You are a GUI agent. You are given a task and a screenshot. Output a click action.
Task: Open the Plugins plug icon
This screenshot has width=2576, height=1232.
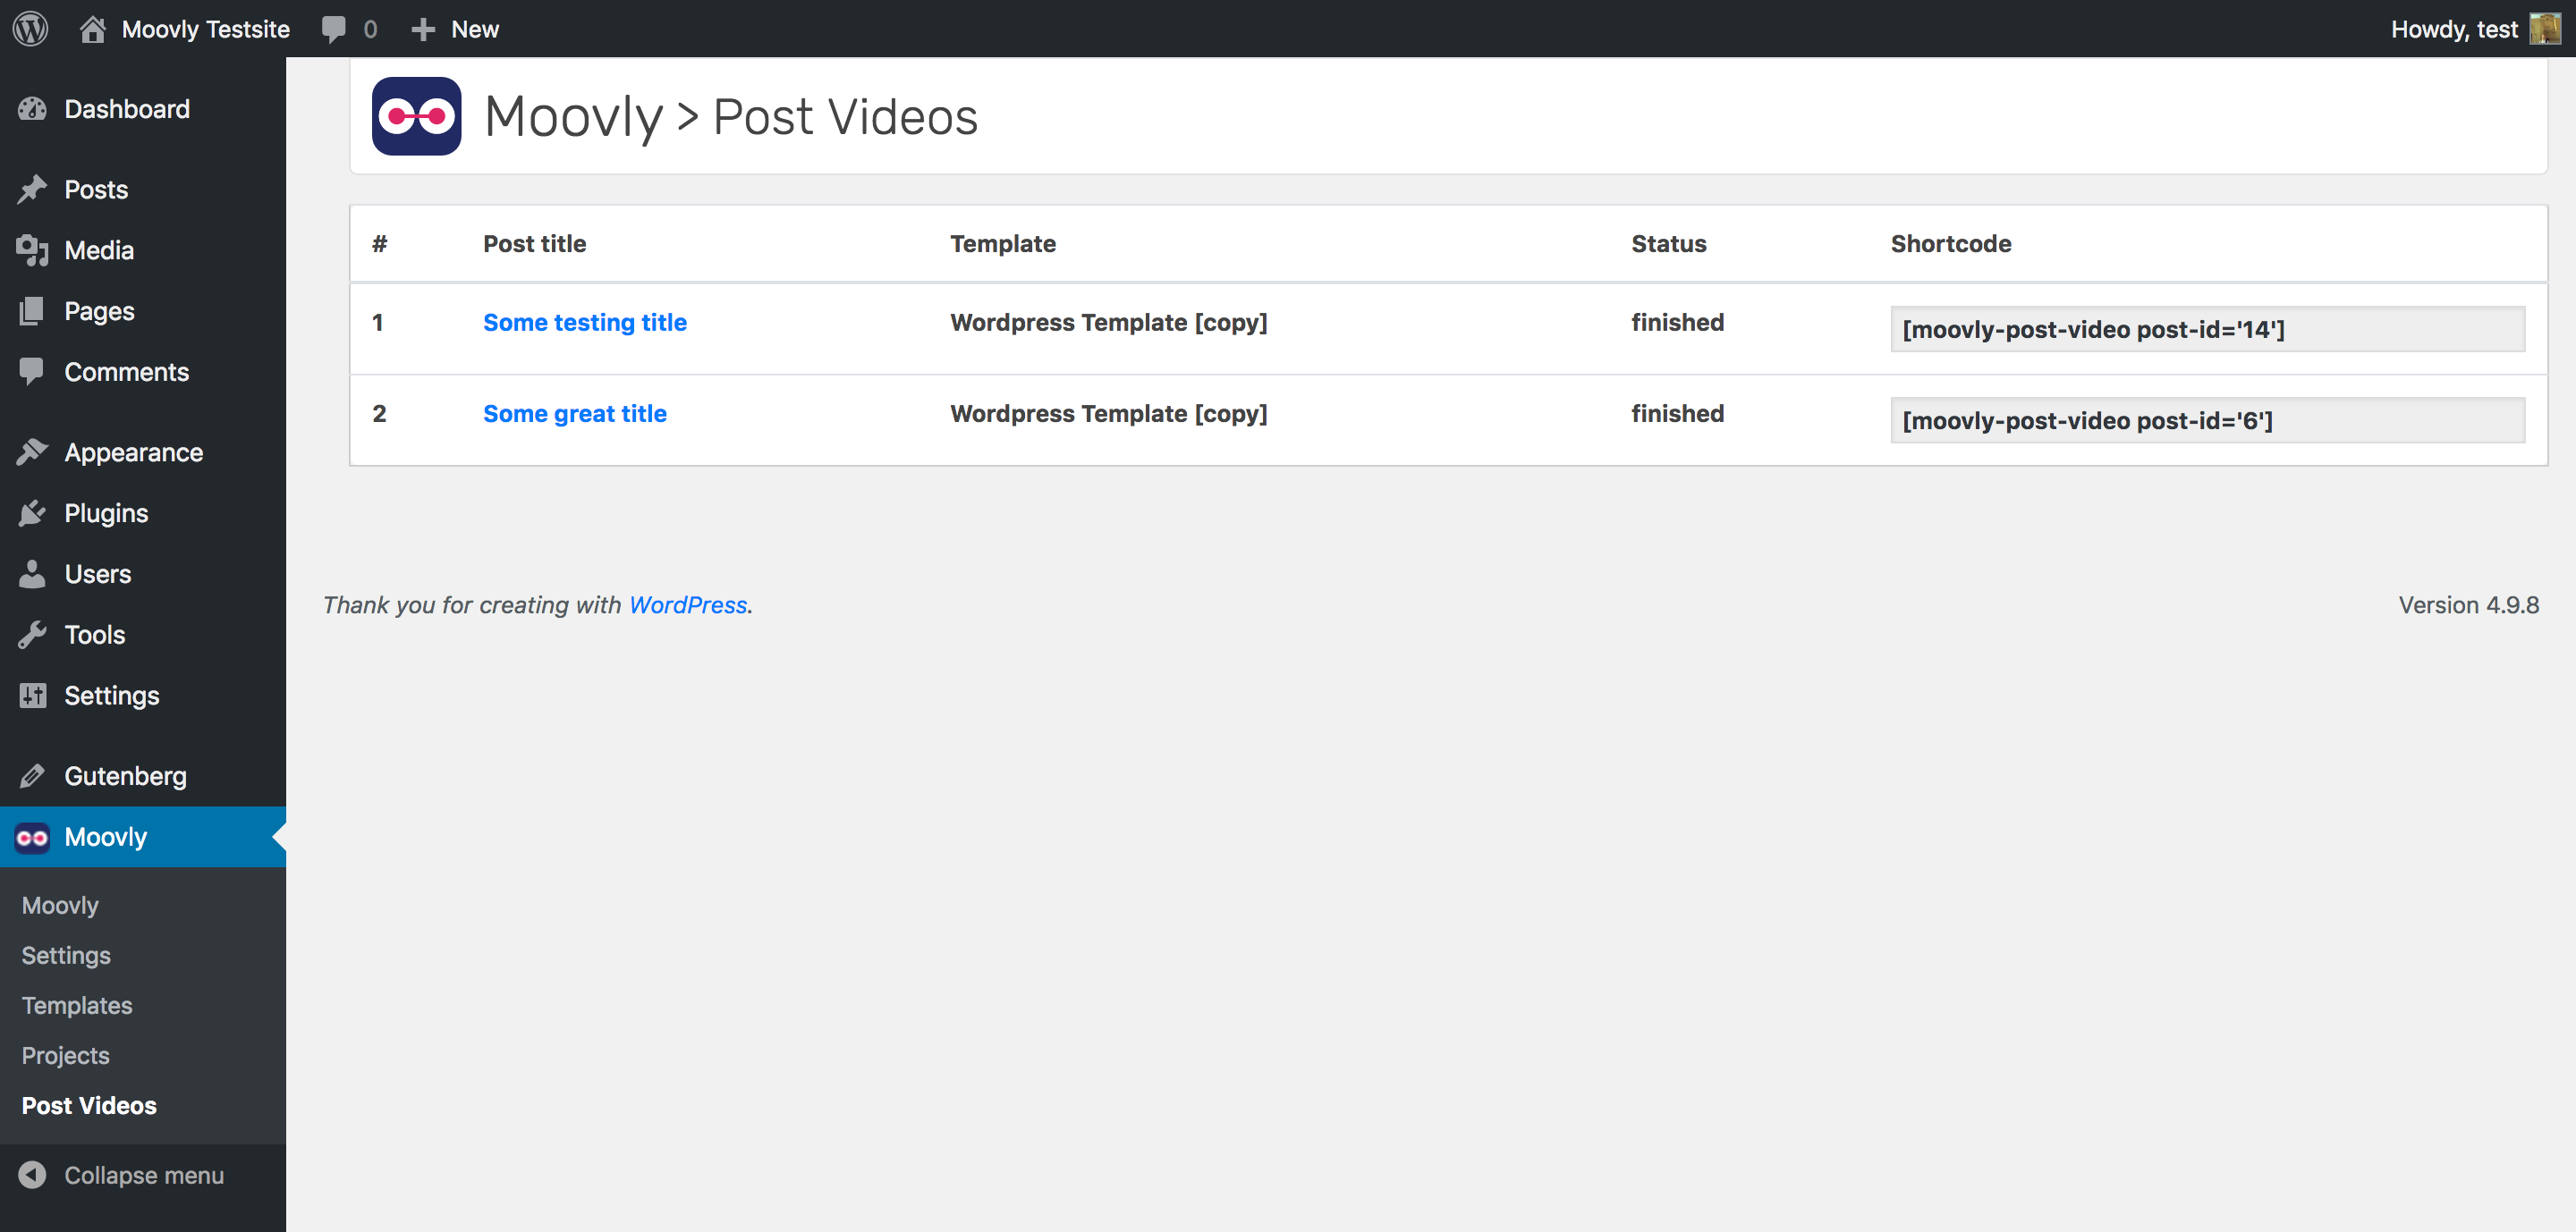coord(32,513)
